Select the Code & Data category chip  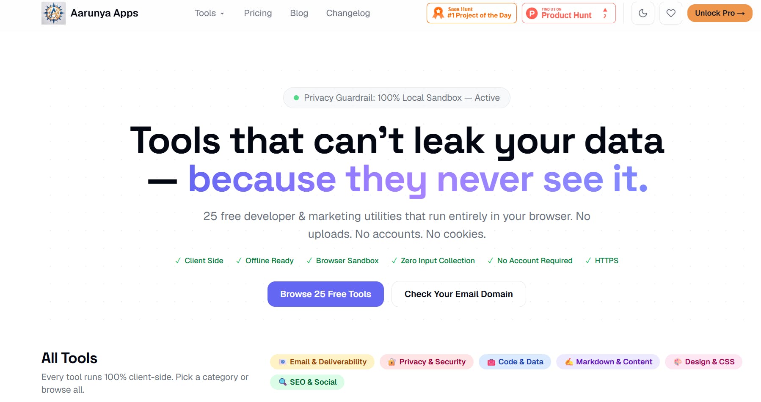(x=515, y=362)
